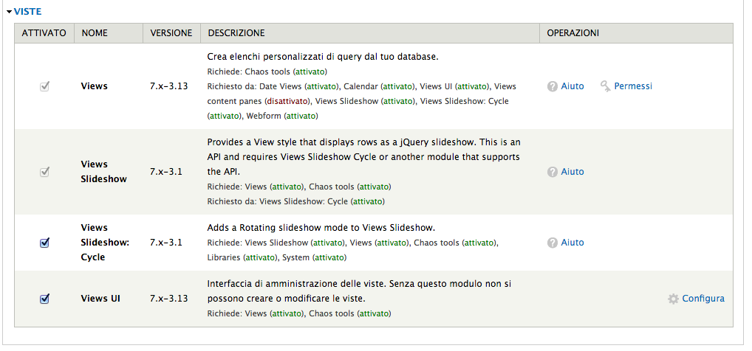Toggle the Views Slideshow module checkbox
This screenshot has height=351, width=752.
pyautogui.click(x=44, y=172)
